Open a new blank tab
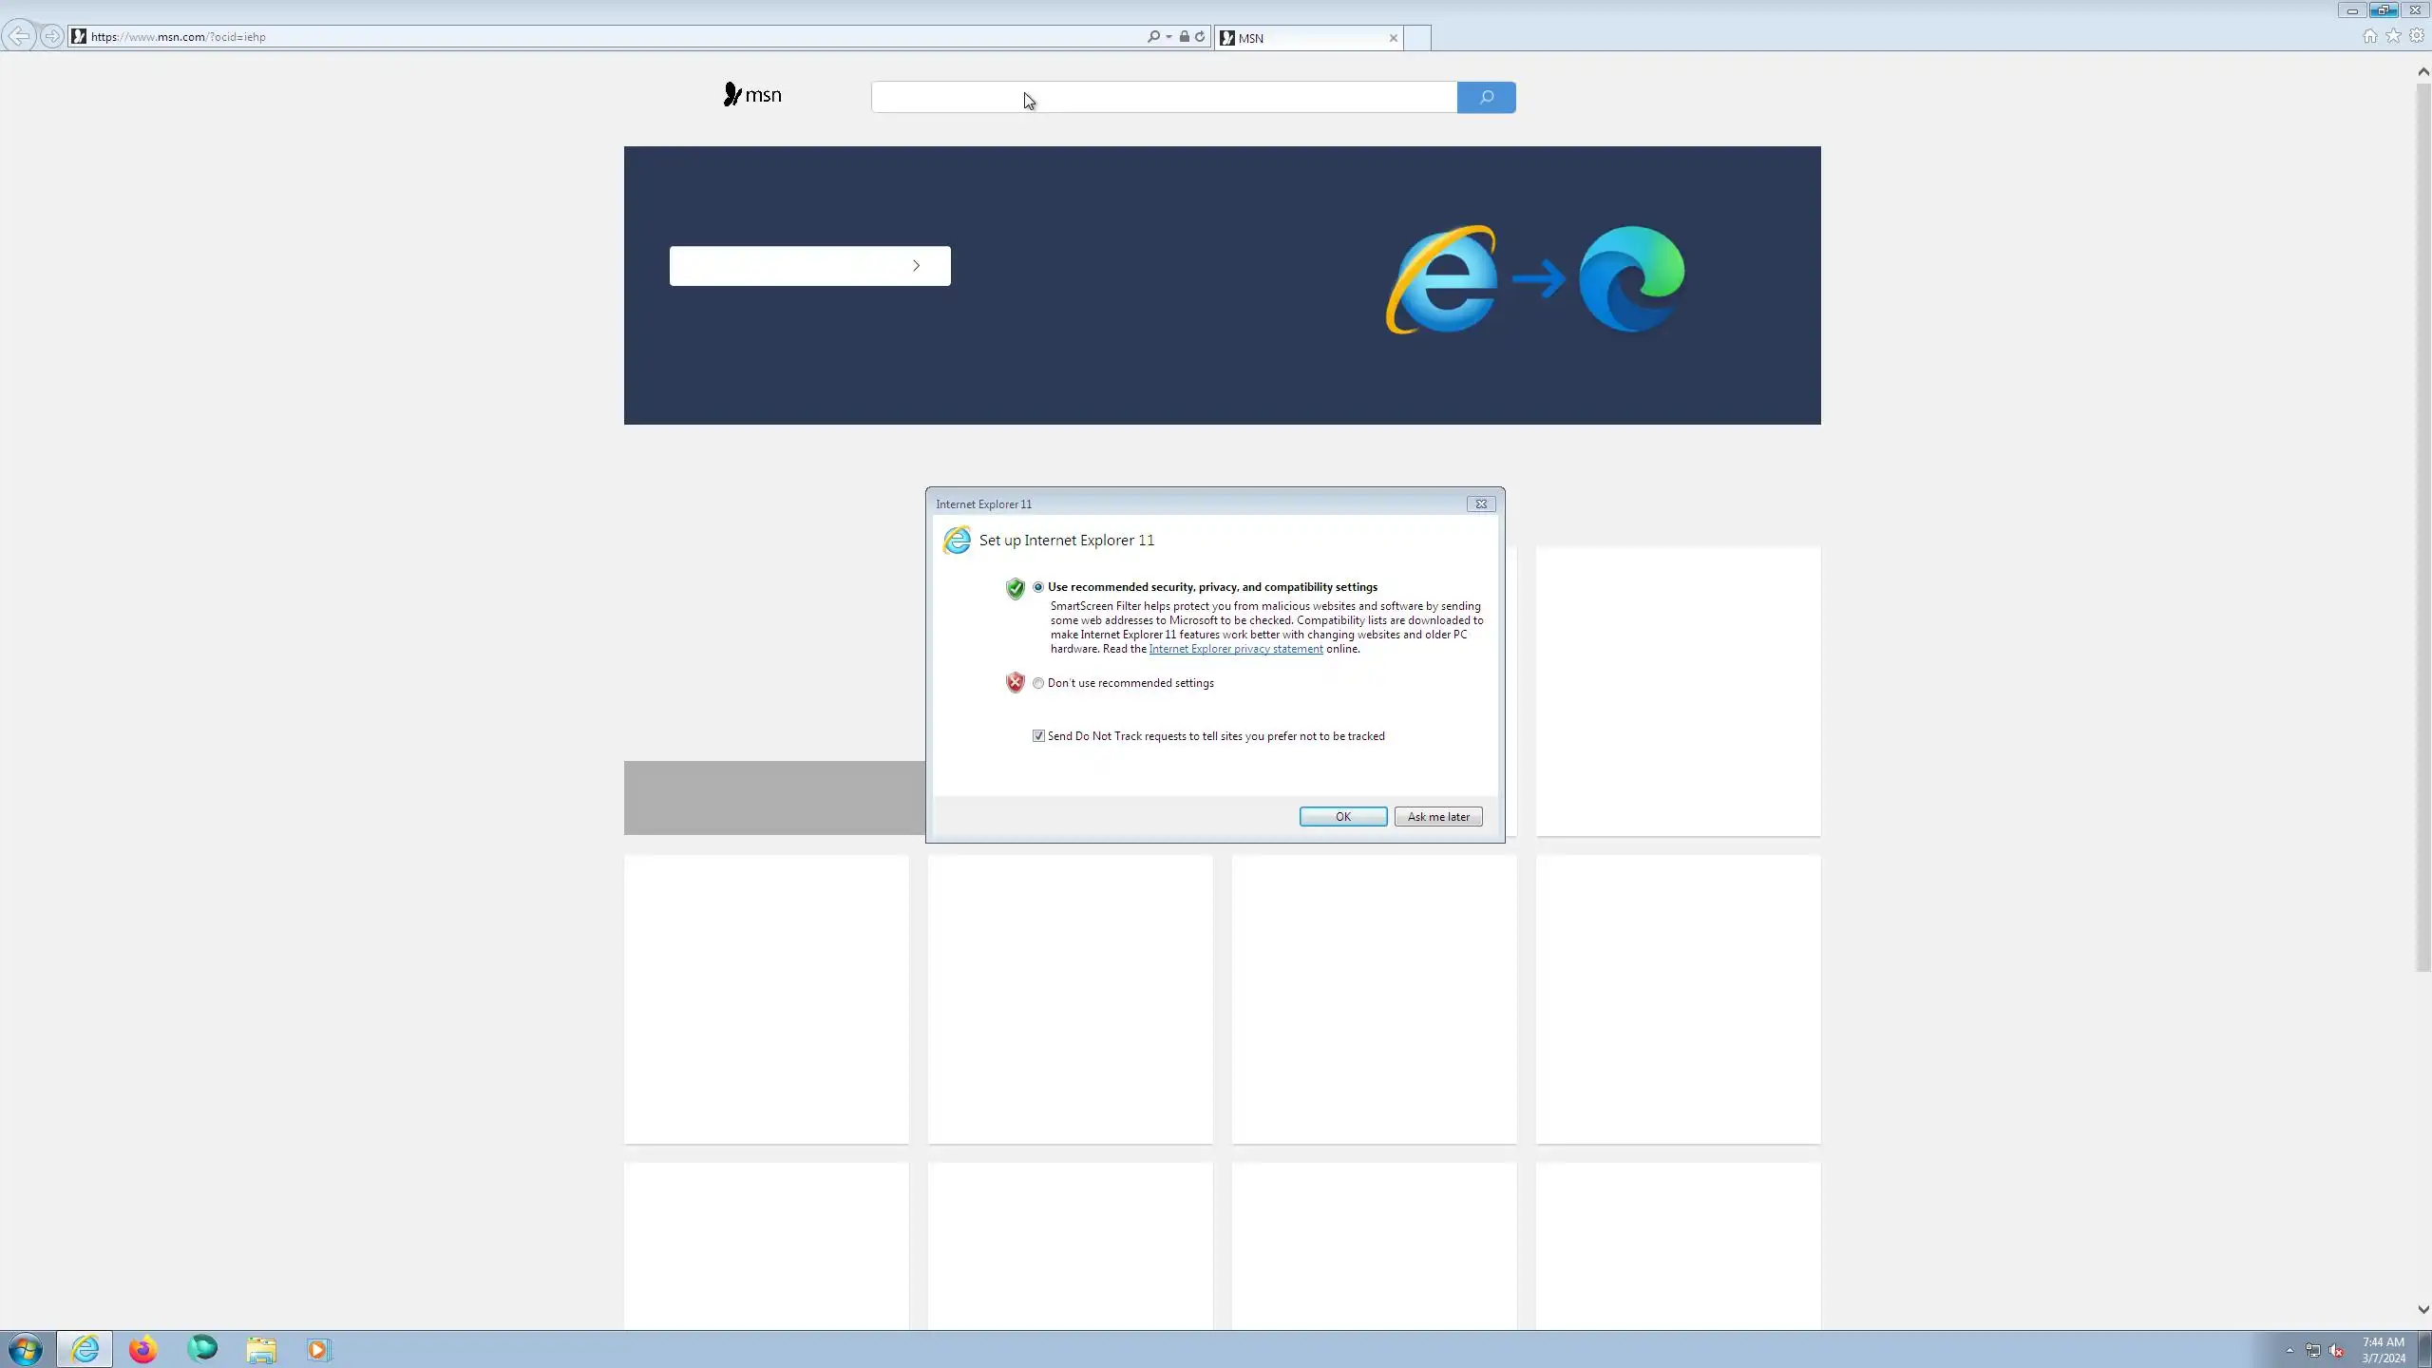Viewport: 2432px width, 1368px height. click(x=1416, y=38)
